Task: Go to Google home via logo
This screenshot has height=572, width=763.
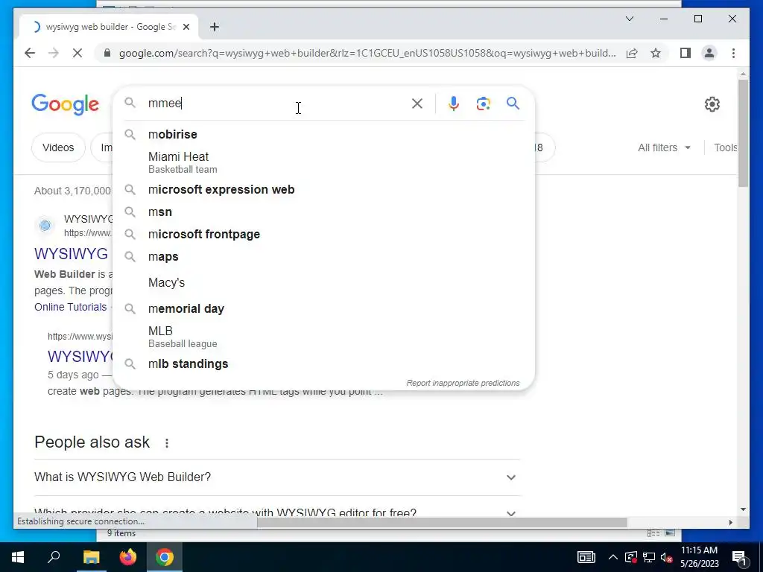Action: point(66,104)
